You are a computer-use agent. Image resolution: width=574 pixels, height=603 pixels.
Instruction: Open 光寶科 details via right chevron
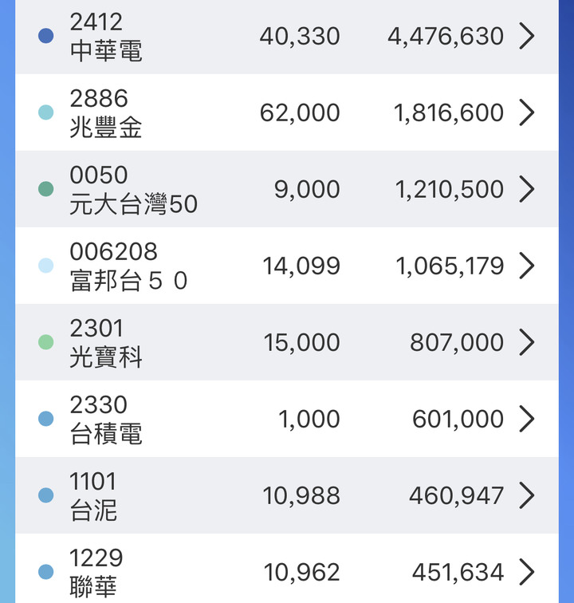tap(526, 342)
